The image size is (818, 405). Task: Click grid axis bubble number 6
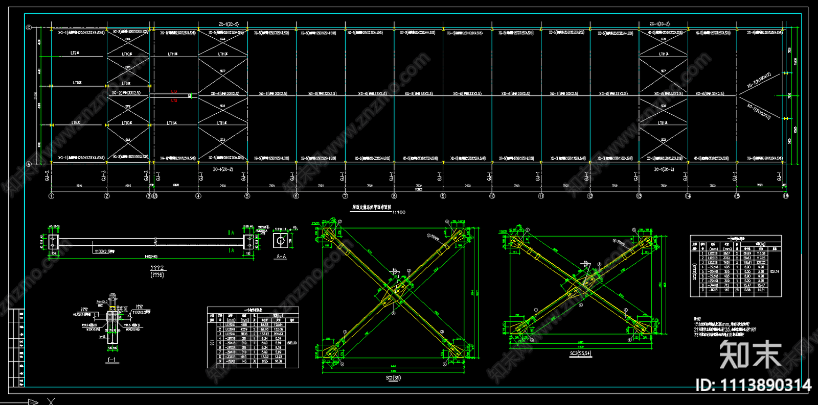point(296,196)
